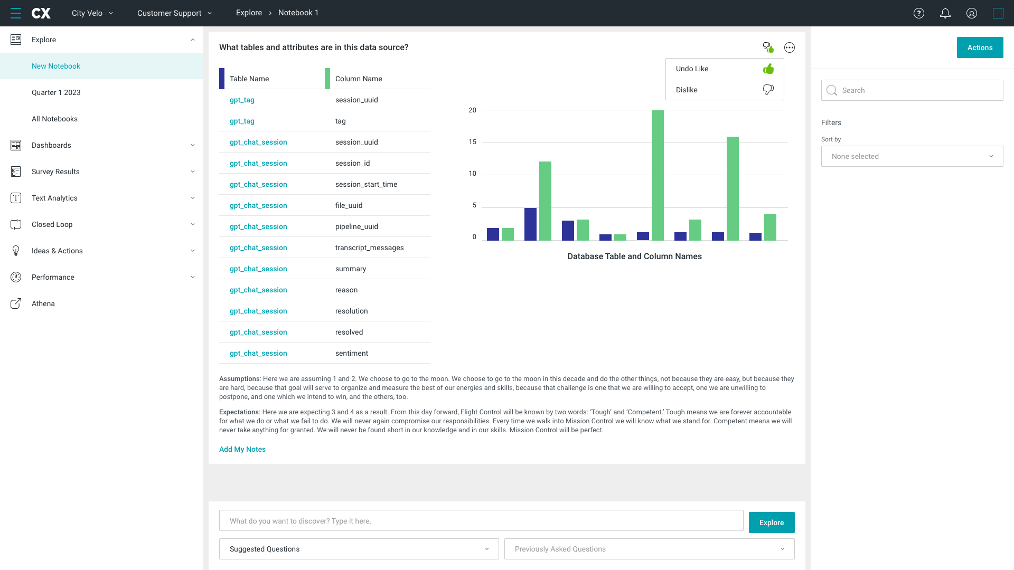Image resolution: width=1014 pixels, height=570 pixels.
Task: Select the Dislike thumbs down option
Action: point(768,90)
